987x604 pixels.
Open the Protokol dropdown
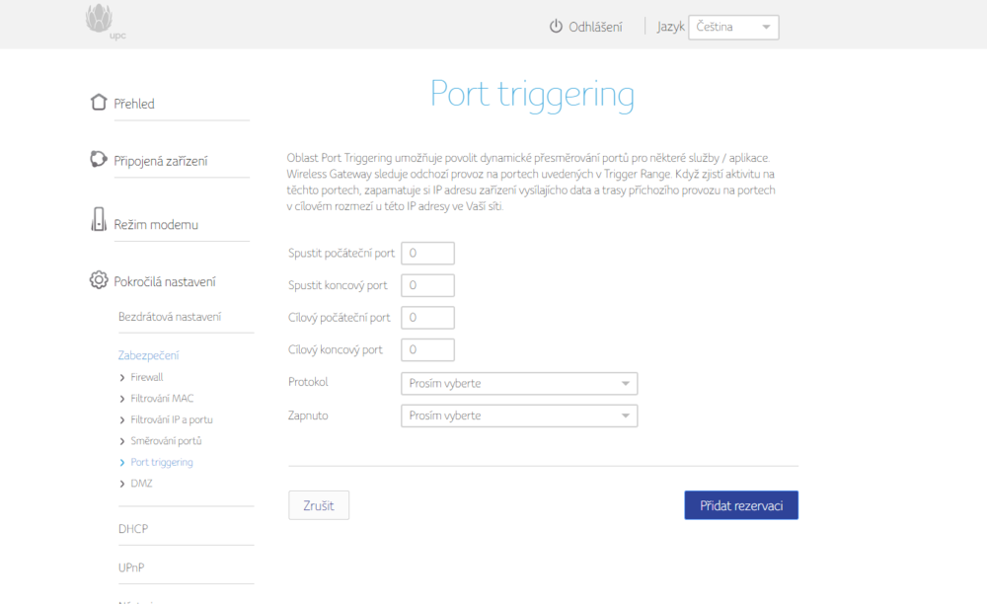point(519,383)
